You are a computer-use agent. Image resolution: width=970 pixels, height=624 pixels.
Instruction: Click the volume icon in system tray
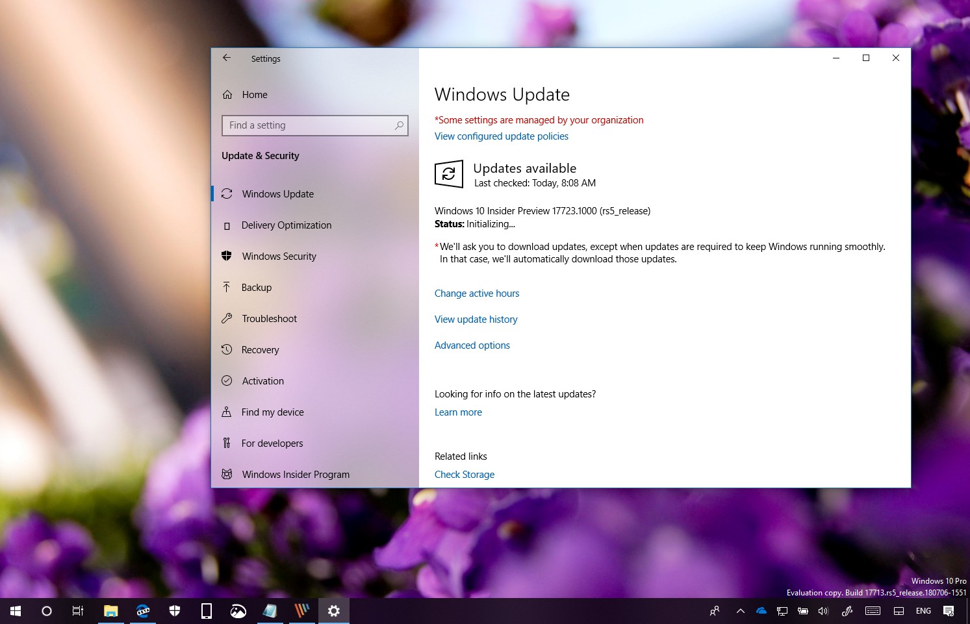[823, 610]
